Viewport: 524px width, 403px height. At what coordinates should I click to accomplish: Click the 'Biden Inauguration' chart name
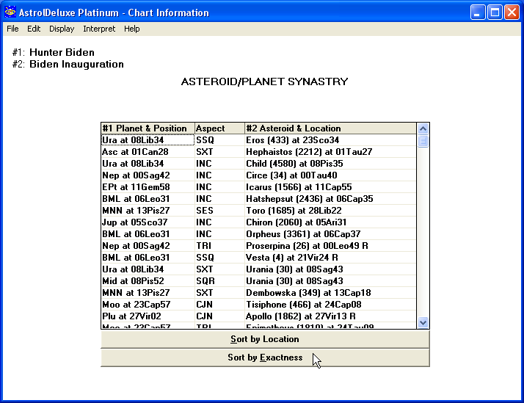(x=76, y=64)
